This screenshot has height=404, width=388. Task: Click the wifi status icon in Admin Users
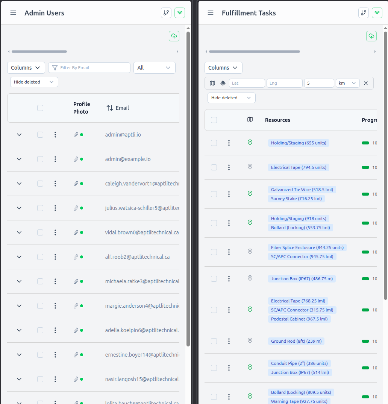[180, 13]
